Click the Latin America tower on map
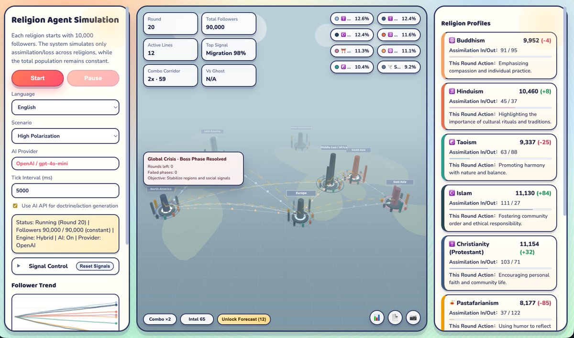Image resolution: width=574 pixels, height=338 pixels. 213,143
